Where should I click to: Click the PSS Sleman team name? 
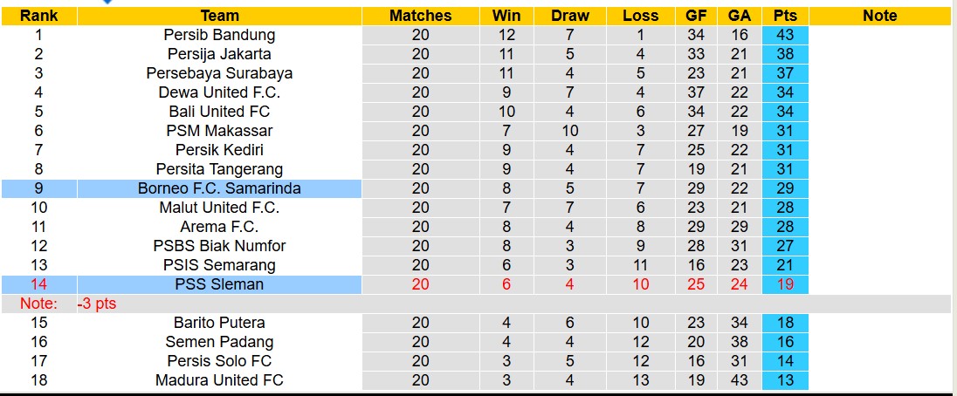219,284
